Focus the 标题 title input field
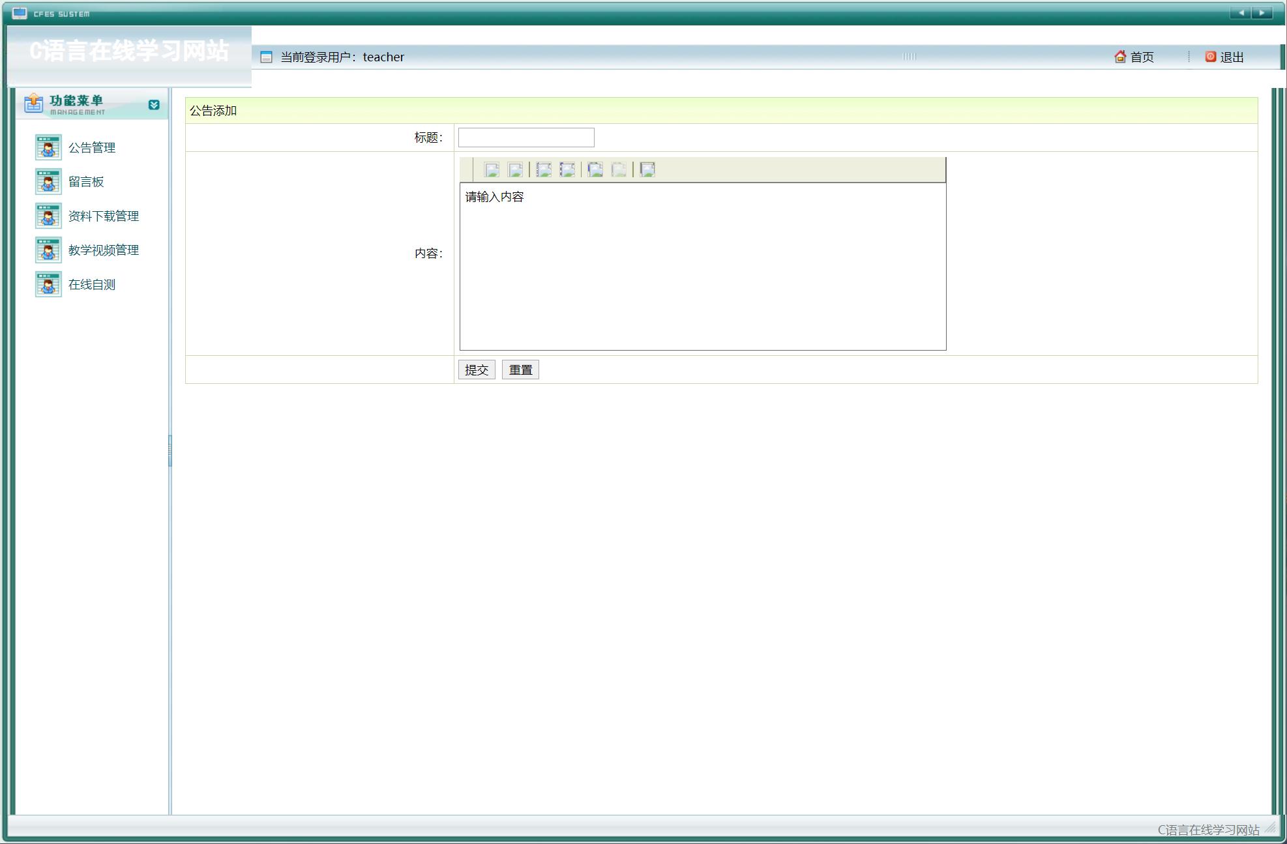The width and height of the screenshot is (1287, 844). pos(526,138)
